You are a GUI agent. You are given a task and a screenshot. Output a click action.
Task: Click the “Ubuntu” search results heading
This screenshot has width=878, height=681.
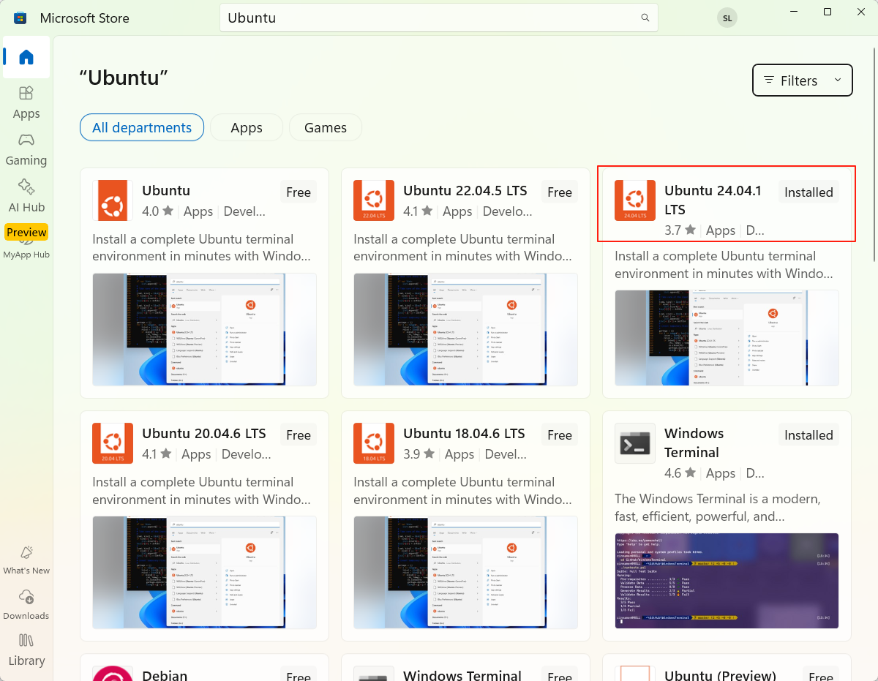pos(124,78)
